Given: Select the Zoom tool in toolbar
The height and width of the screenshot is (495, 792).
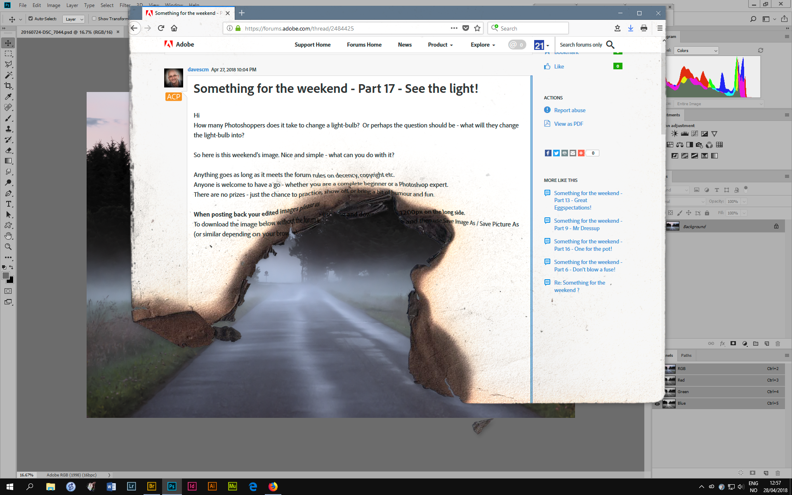Looking at the screenshot, I should (8, 247).
